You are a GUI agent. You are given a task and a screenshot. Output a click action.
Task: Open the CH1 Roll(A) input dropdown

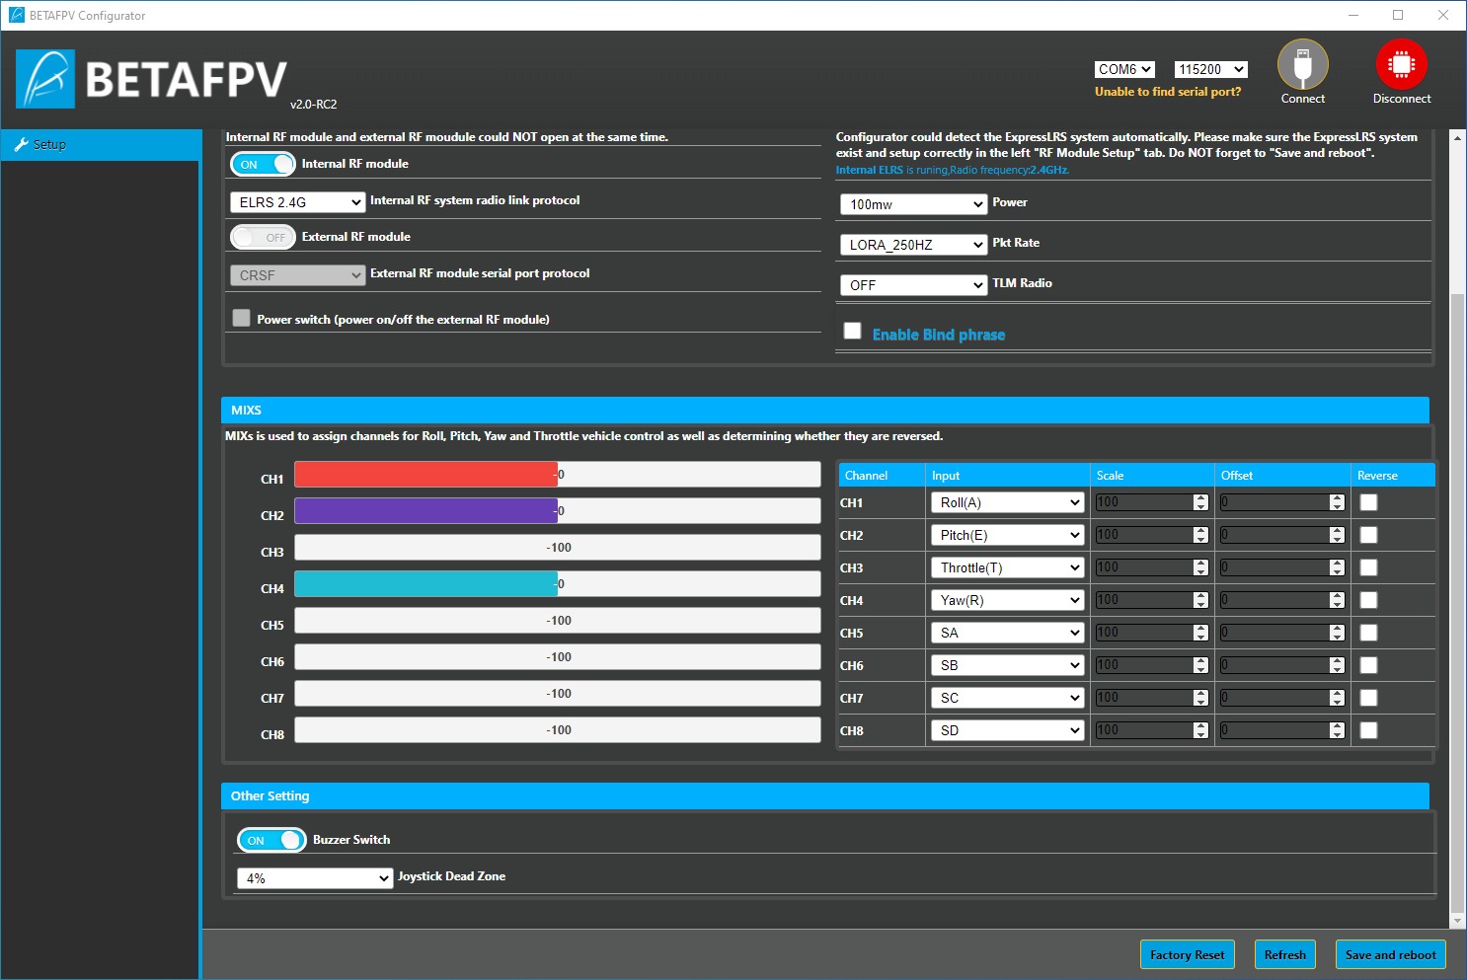[1007, 502]
